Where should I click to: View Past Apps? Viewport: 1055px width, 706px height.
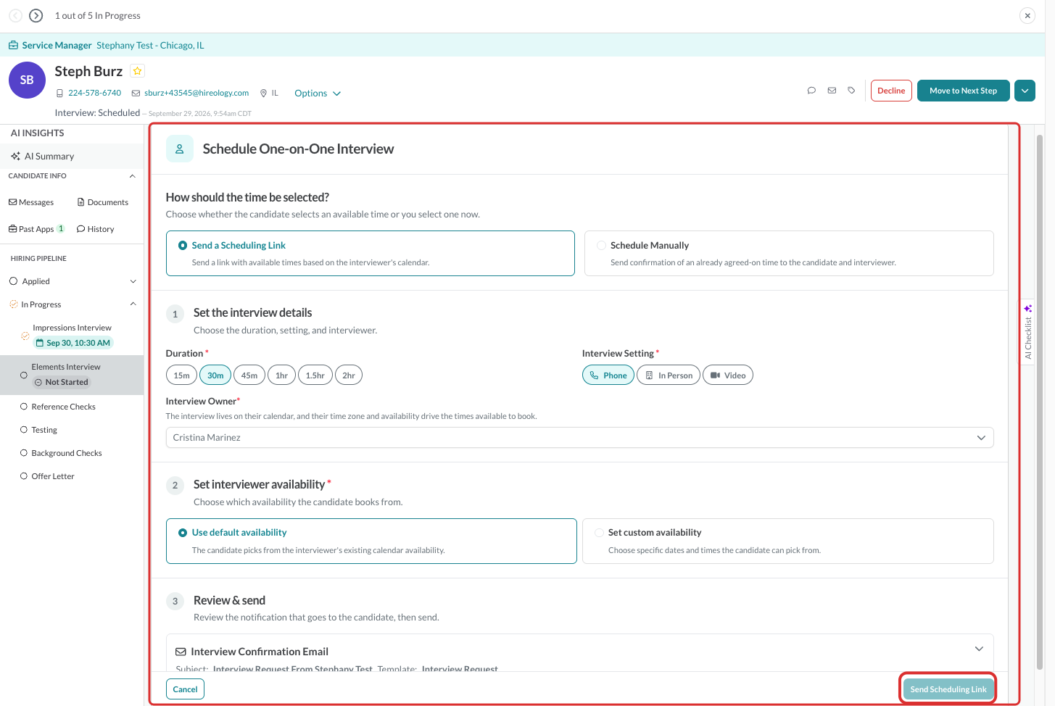36,229
